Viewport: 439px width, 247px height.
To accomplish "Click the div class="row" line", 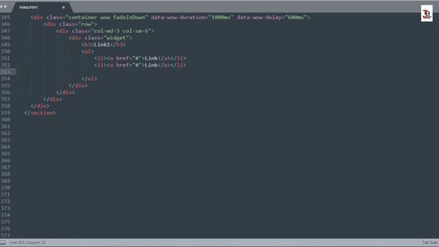I will click(x=70, y=25).
